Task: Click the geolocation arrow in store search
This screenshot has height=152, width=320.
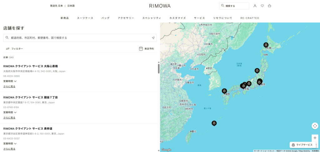Action: (x=153, y=38)
